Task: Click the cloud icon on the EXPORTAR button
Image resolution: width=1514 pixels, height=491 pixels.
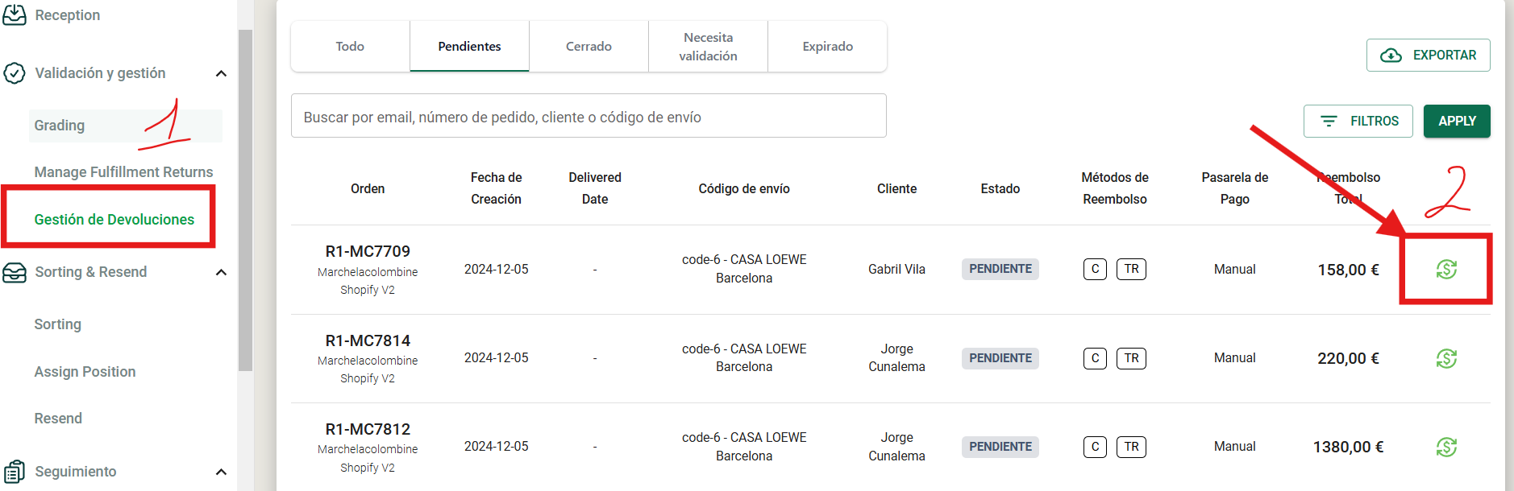Action: pos(1391,56)
